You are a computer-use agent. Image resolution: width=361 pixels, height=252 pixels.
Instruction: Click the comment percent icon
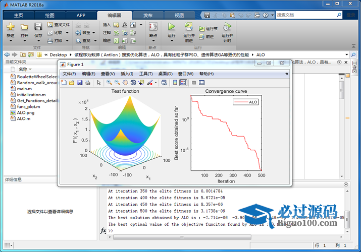tap(116, 33)
